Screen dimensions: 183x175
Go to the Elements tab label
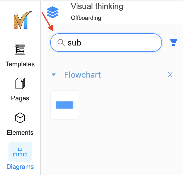pyautogui.click(x=20, y=132)
